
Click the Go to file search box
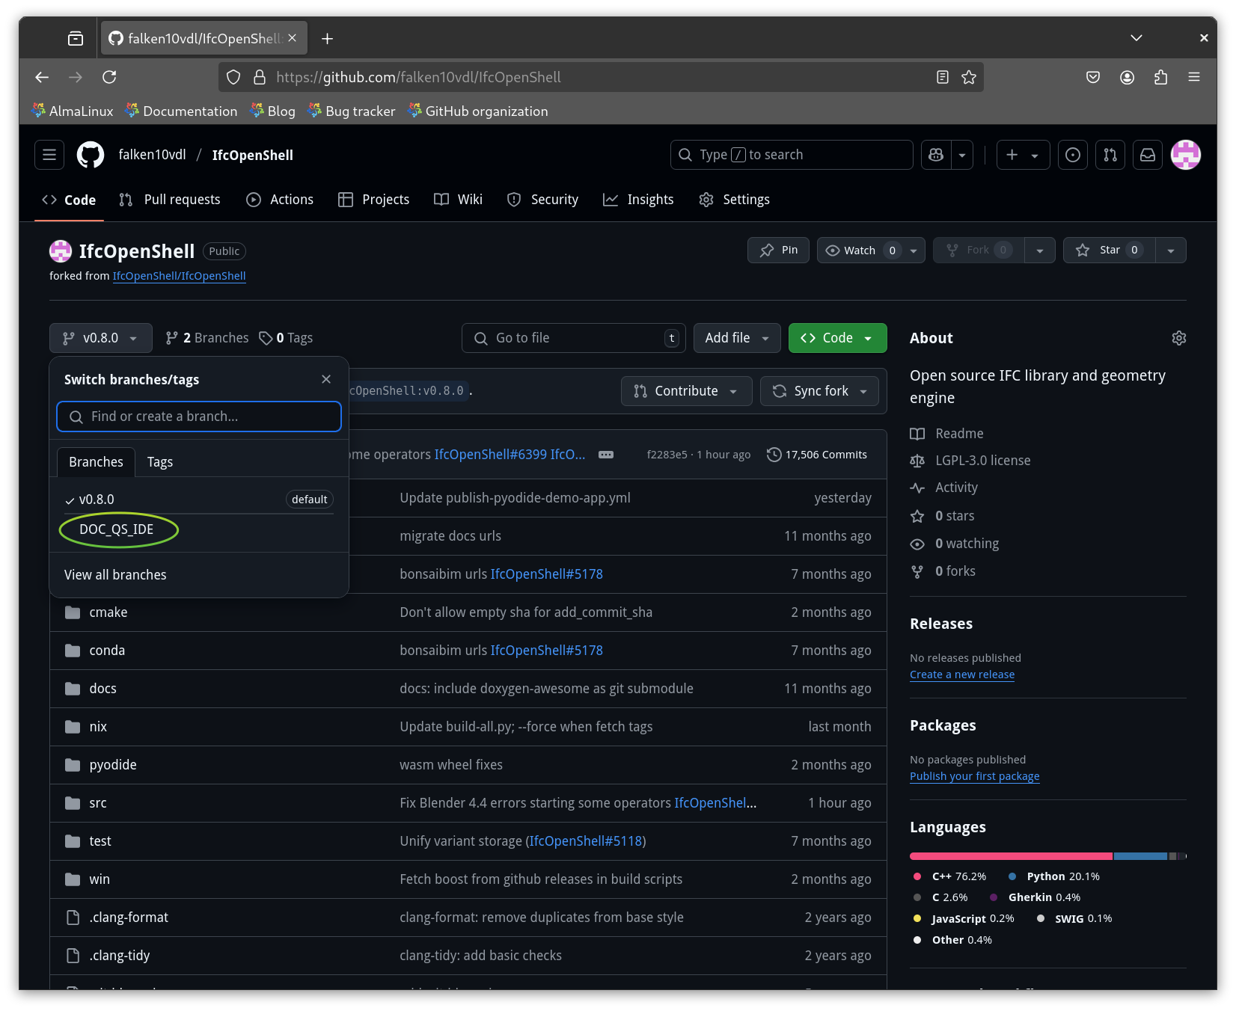tap(573, 338)
